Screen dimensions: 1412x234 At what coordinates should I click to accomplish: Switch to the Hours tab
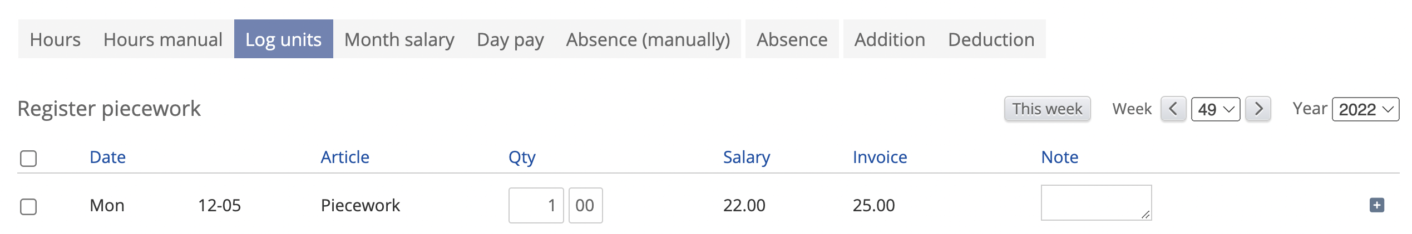[x=55, y=39]
